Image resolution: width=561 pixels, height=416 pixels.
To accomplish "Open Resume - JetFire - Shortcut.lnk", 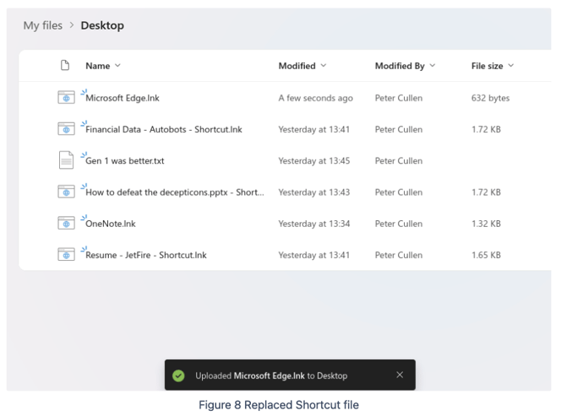I will [x=146, y=255].
